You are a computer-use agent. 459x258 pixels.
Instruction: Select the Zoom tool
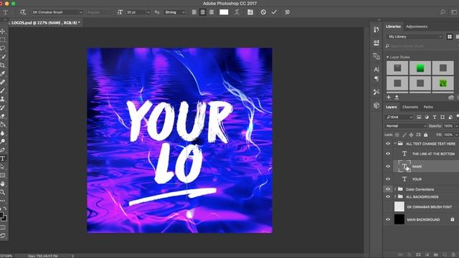3,193
